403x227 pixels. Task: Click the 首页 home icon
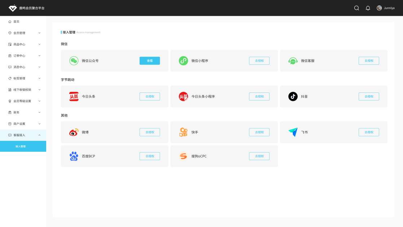(x=10, y=22)
